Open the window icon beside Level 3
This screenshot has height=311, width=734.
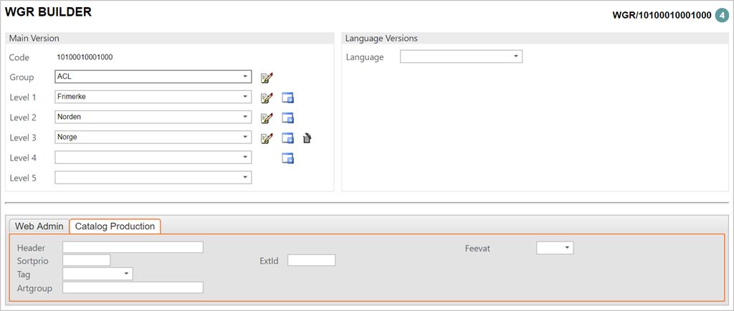pos(288,138)
